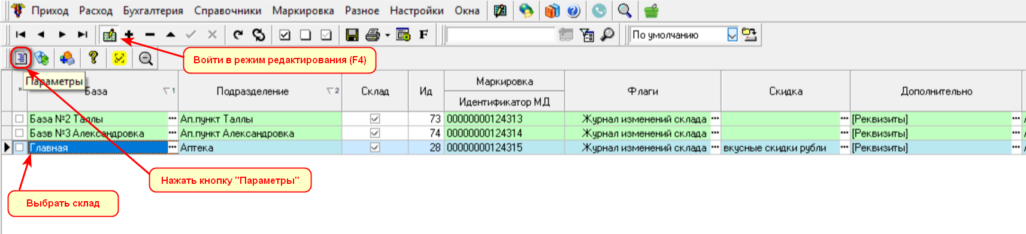Tick the row checkbox for Главная
The width and height of the screenshot is (1026, 234).
[x=19, y=147]
